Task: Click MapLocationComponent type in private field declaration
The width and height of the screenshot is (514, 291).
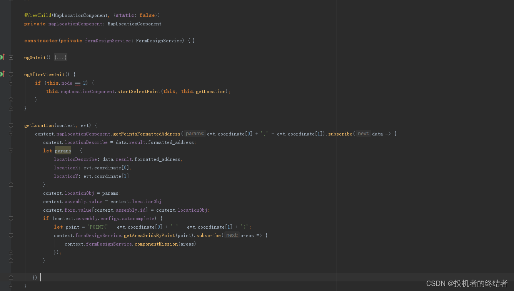Action: [x=135, y=23]
